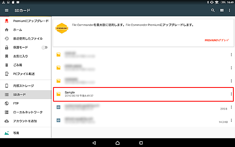Tap the favorites bookmark icon
This screenshot has height=147, width=235.
point(6,56)
